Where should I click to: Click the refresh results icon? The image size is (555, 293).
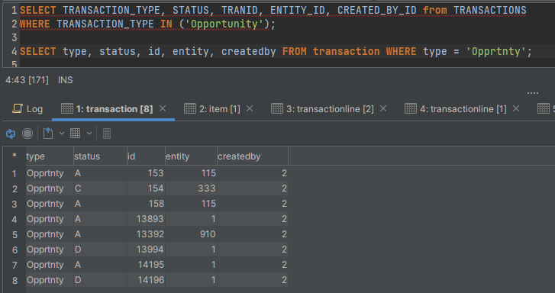pos(11,134)
